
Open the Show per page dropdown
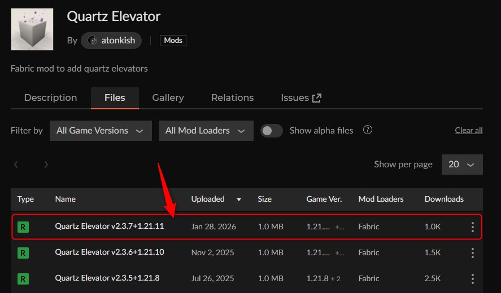(461, 165)
